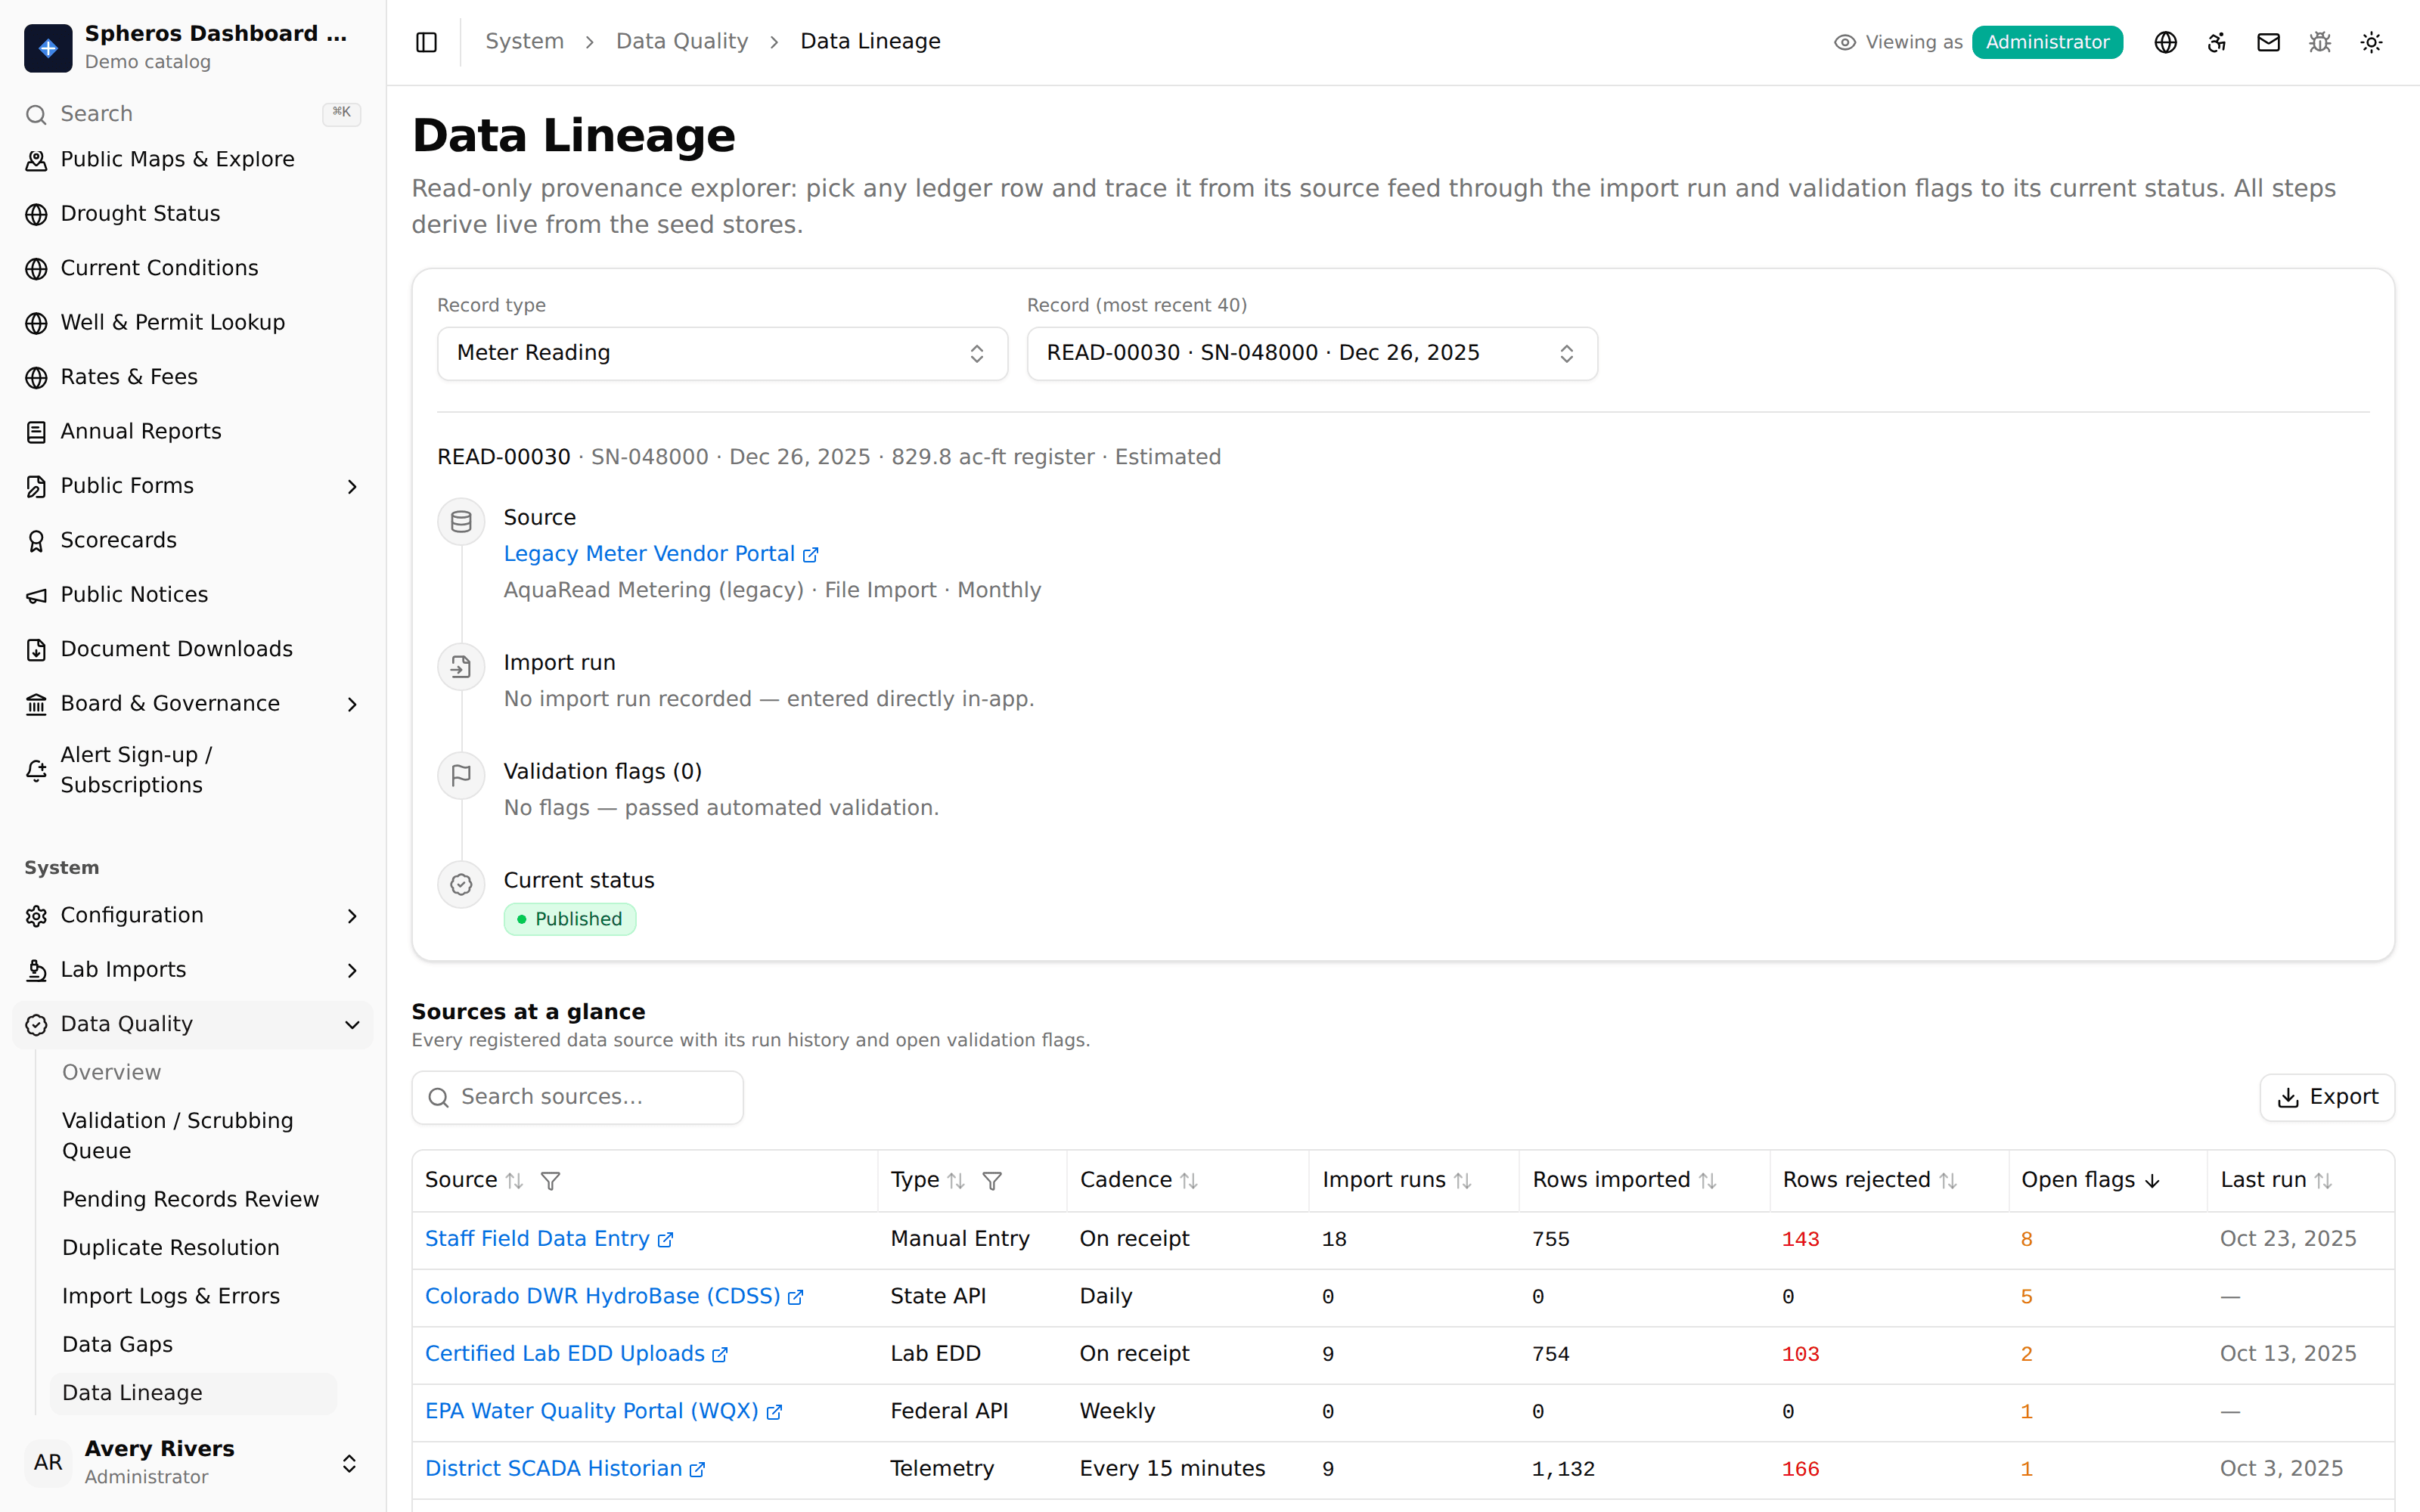This screenshot has height=1512, width=2420.
Task: Open Legacy Meter Vendor Portal external link icon
Action: point(811,555)
